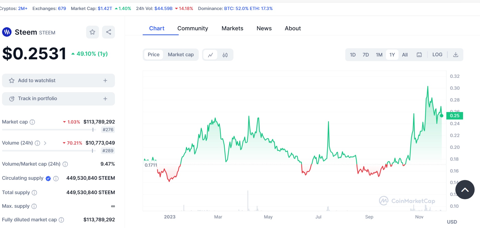Viewport: 480px width, 228px height.
Task: Select the All timeframe option
Action: pos(405,55)
